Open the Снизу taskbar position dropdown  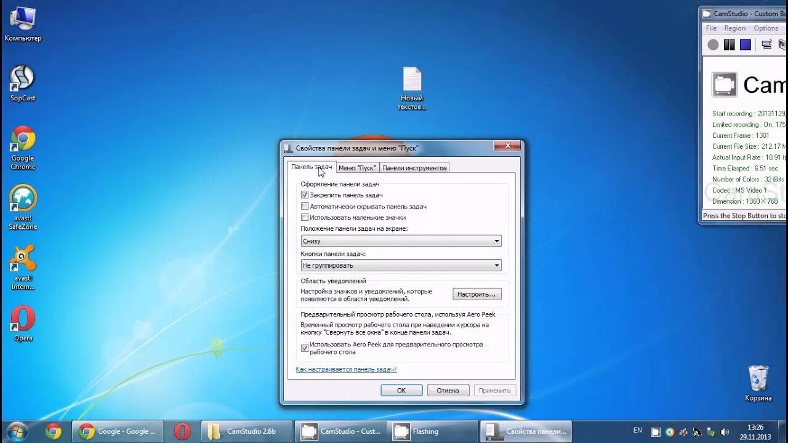pos(401,241)
